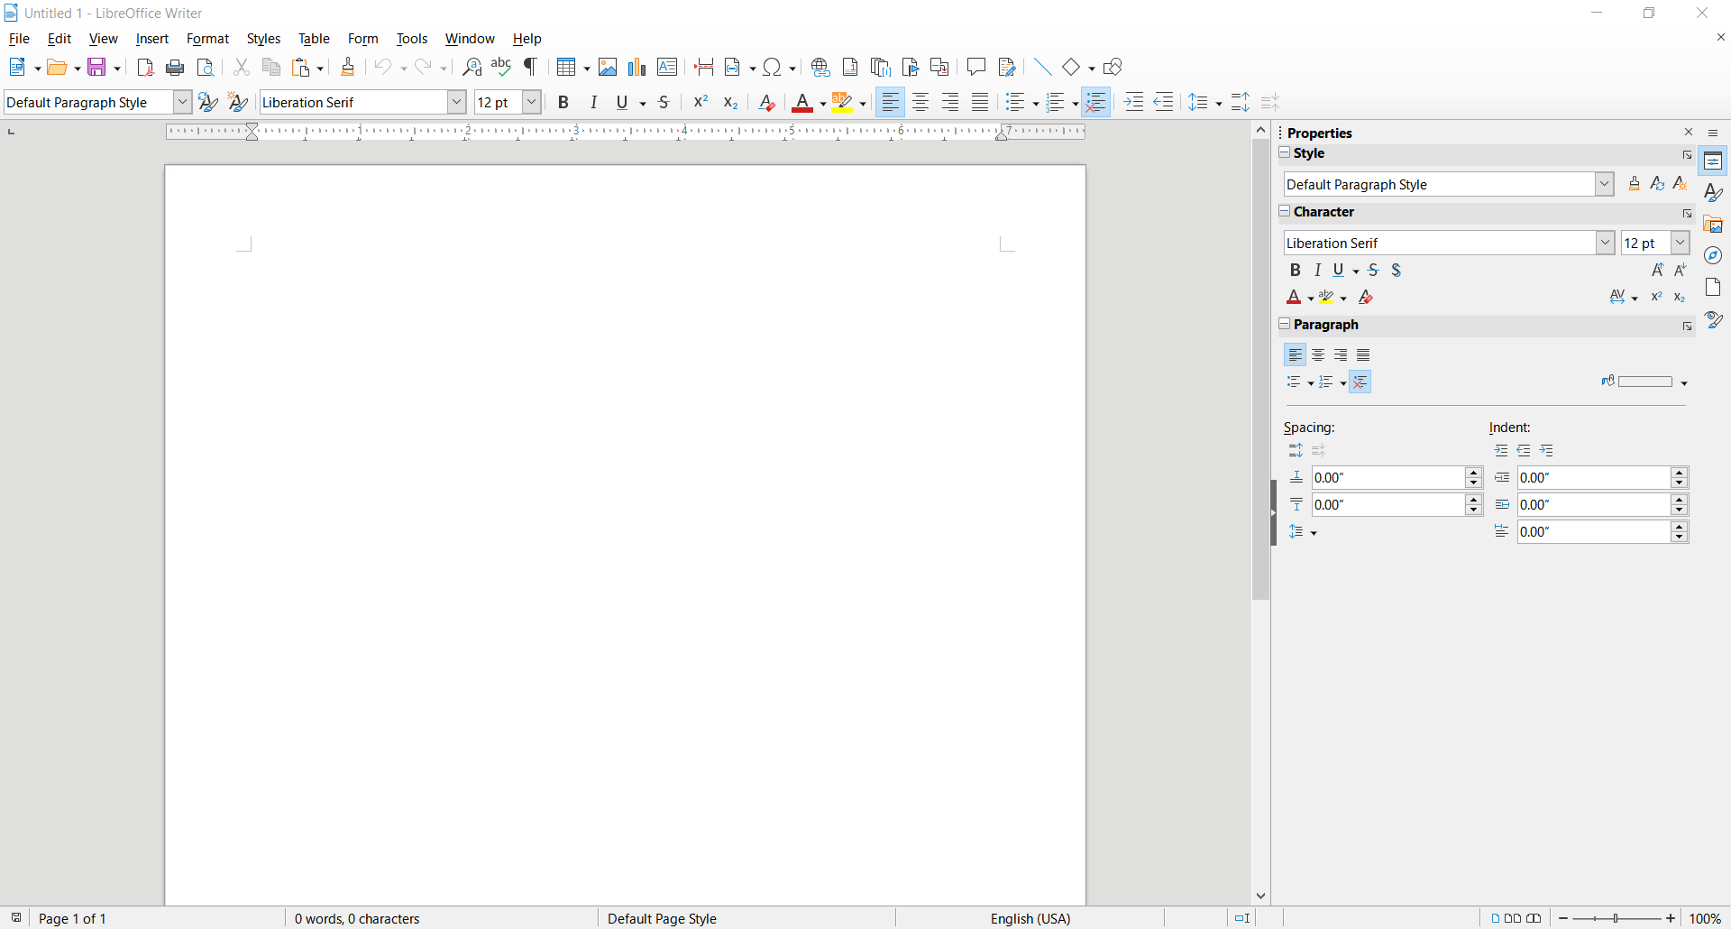
Task: Insert Line drawing icon
Action: tap(1042, 67)
